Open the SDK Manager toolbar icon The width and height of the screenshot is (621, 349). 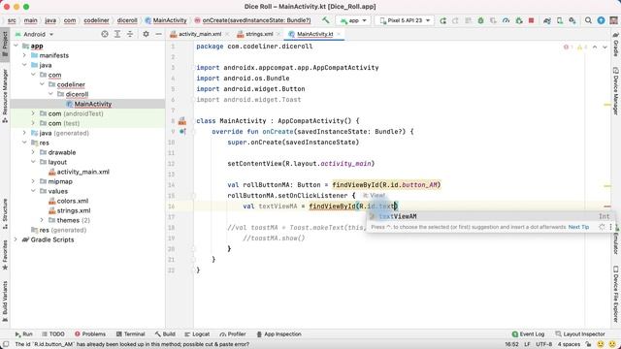tap(572, 20)
